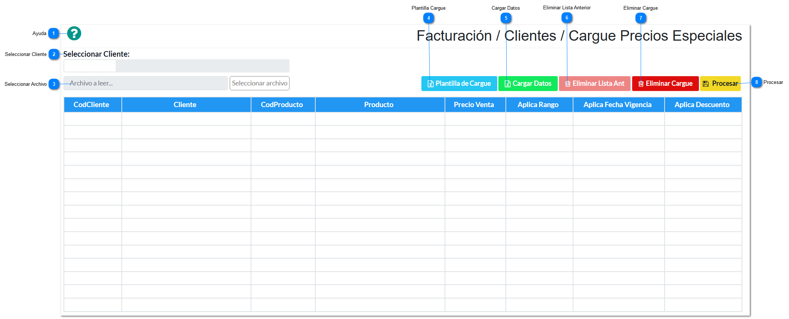
Task: Select the Precio Venta column header
Action: 474,105
